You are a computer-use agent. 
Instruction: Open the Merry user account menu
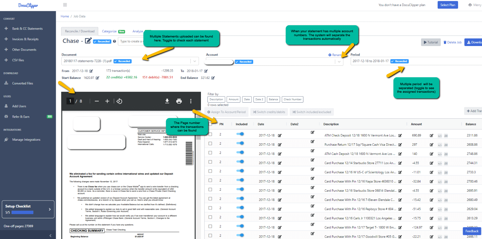point(475,5)
